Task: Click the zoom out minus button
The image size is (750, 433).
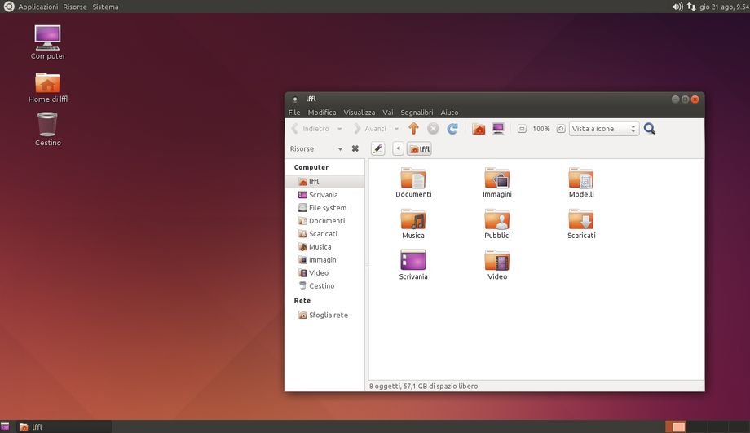Action: [522, 129]
